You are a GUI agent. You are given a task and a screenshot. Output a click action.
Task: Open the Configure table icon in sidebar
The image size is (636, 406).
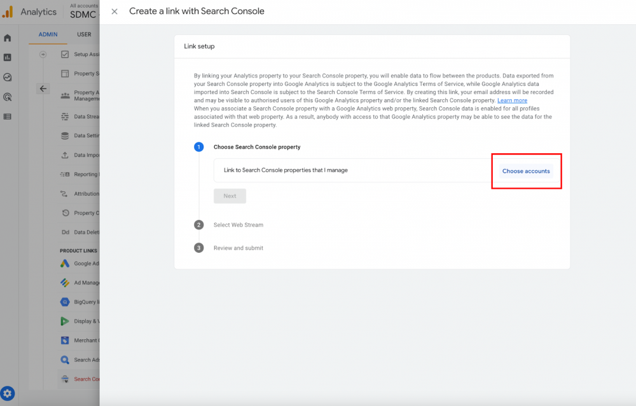click(7, 117)
